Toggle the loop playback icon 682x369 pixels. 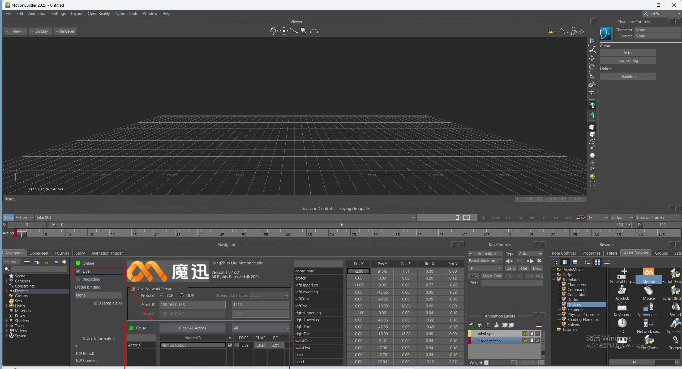[580, 218]
